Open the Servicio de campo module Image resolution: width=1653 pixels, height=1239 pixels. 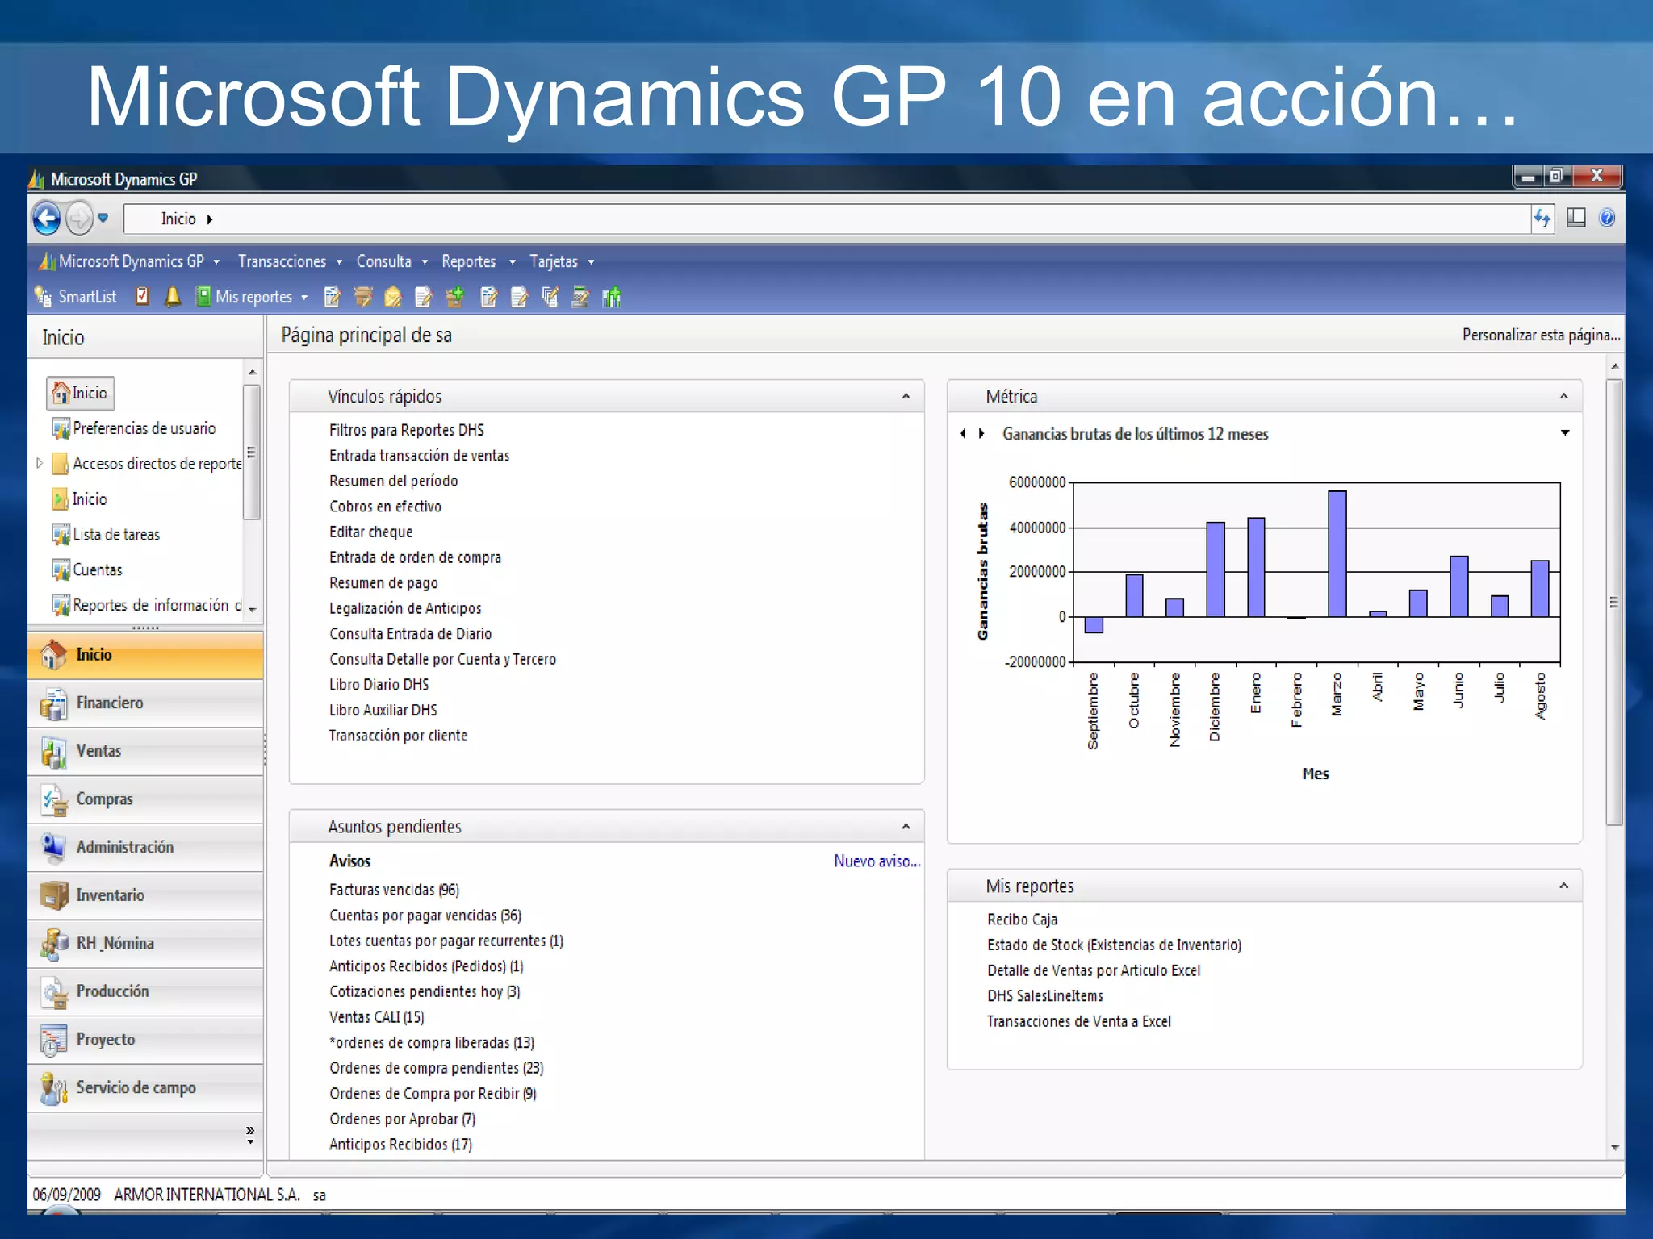tap(145, 1087)
